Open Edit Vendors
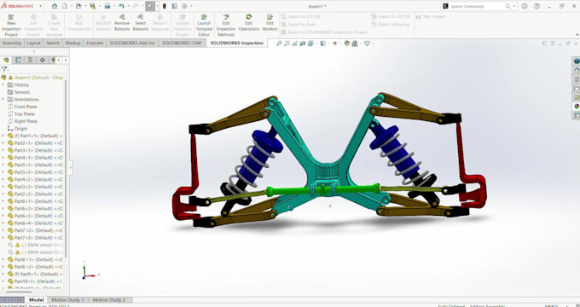580x307 pixels. pos(270,23)
